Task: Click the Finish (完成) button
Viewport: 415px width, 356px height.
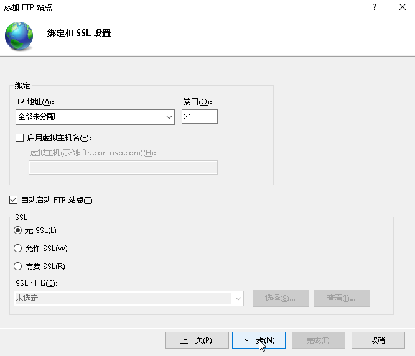Action: click(319, 340)
